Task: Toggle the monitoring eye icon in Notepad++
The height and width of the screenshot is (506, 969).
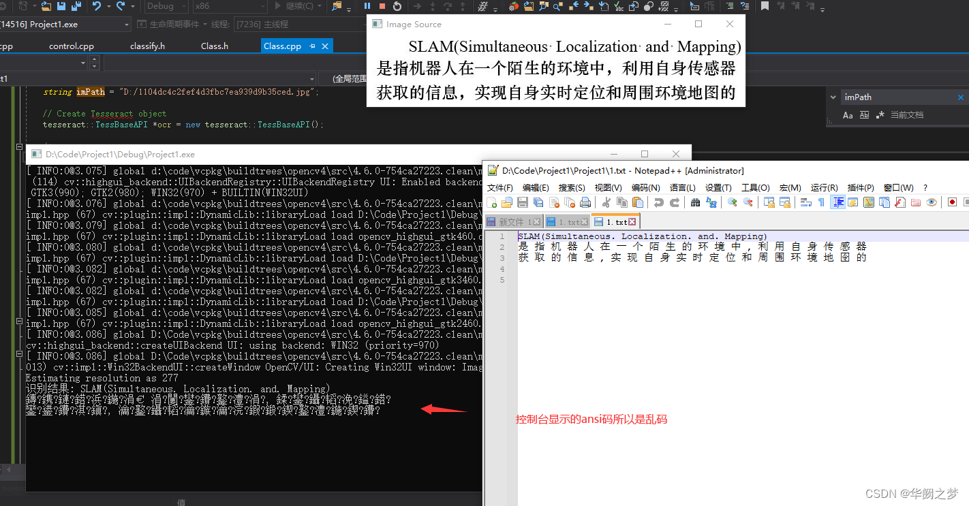Action: 932,202
